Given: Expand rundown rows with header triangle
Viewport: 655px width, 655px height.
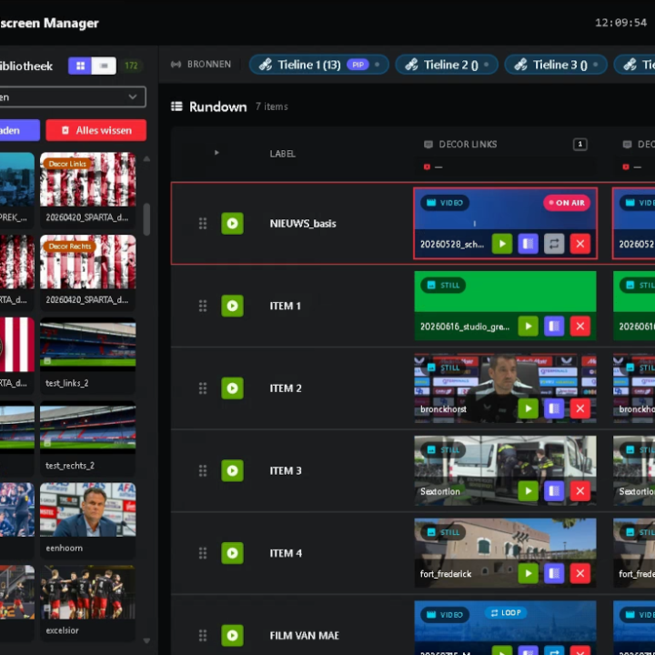Looking at the screenshot, I should click(x=217, y=153).
